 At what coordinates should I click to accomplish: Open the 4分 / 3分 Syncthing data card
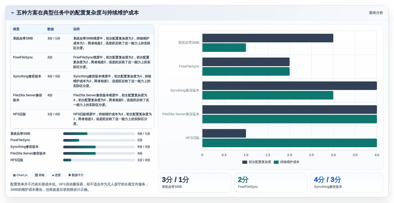(347, 182)
